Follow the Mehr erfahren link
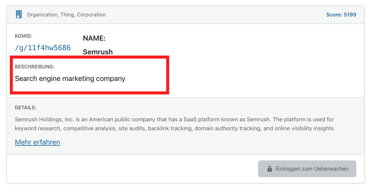This screenshot has width=370, height=187. click(38, 142)
